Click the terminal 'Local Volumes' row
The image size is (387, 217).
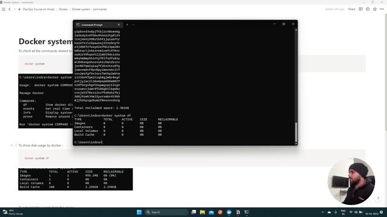tap(118, 131)
